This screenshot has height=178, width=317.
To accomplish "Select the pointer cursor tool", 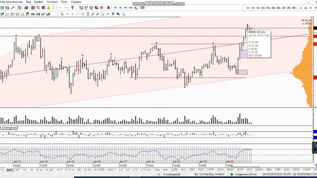I will (x=62, y=14).
